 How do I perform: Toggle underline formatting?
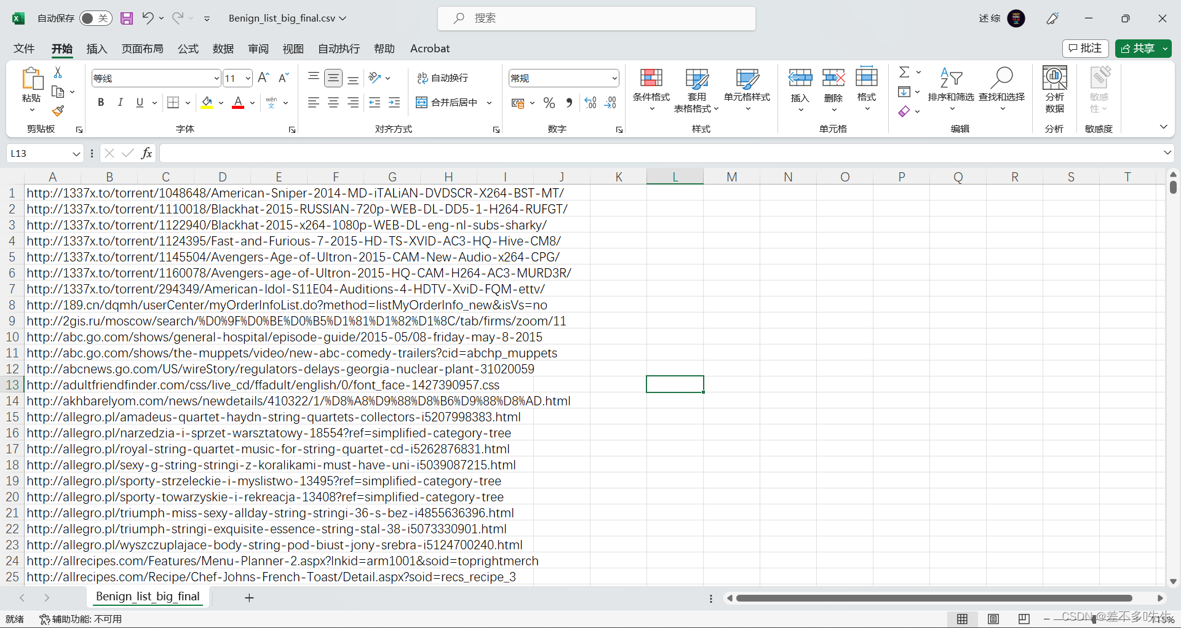pyautogui.click(x=140, y=103)
